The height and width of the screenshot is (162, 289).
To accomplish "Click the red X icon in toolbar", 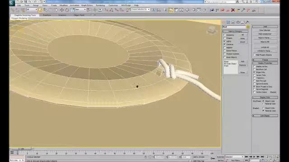I will click(x=233, y=10).
